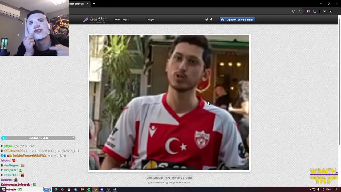The width and height of the screenshot is (341, 192).
Task: Open Outlook from the taskbar
Action: click(x=76, y=189)
